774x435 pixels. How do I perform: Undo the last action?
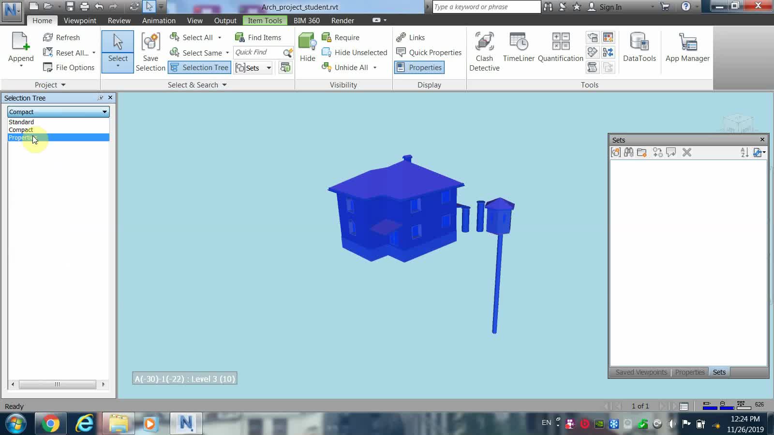[x=99, y=6]
